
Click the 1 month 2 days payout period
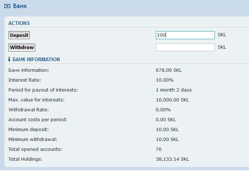(x=173, y=90)
